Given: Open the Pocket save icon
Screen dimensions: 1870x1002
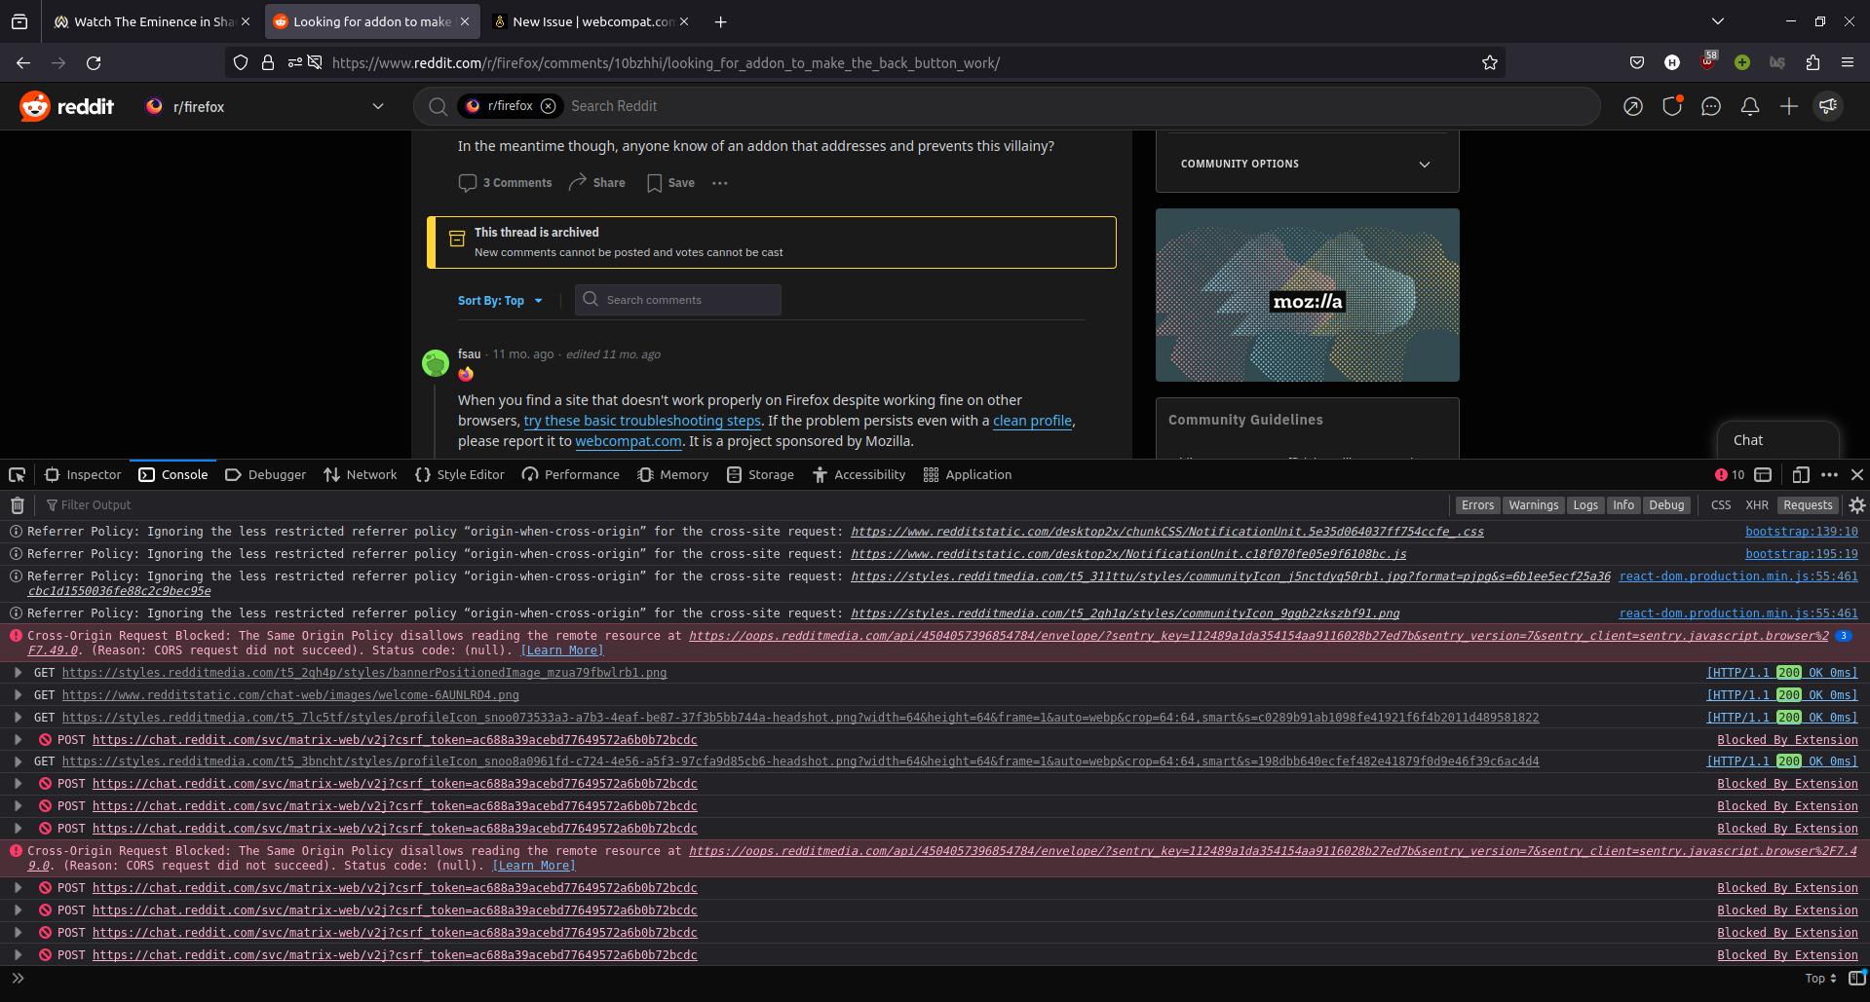Looking at the screenshot, I should (x=1636, y=62).
